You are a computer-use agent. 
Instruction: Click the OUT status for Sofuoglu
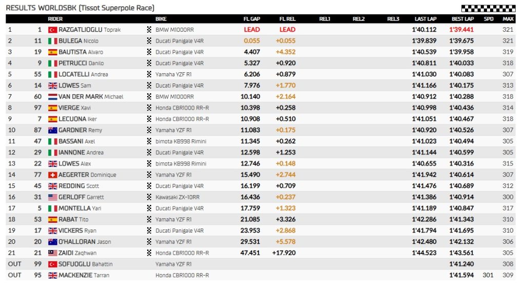coord(15,264)
